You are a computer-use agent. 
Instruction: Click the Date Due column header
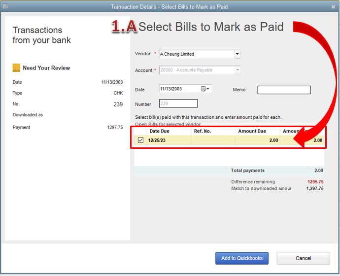coord(169,131)
